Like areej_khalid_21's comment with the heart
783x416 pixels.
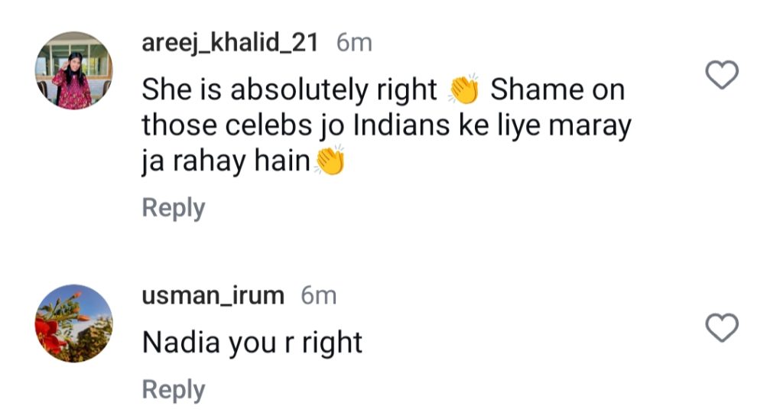tap(722, 75)
